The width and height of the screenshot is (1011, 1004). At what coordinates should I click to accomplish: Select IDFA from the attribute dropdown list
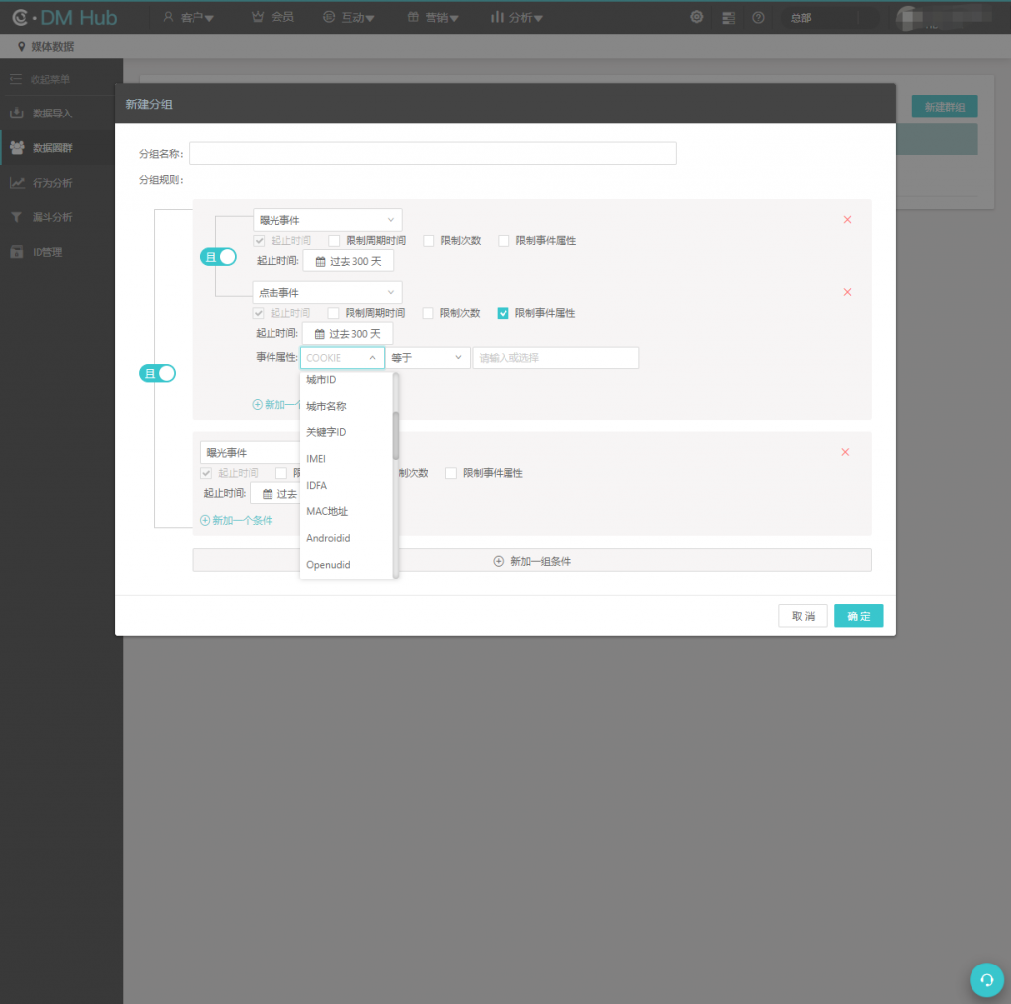point(317,486)
